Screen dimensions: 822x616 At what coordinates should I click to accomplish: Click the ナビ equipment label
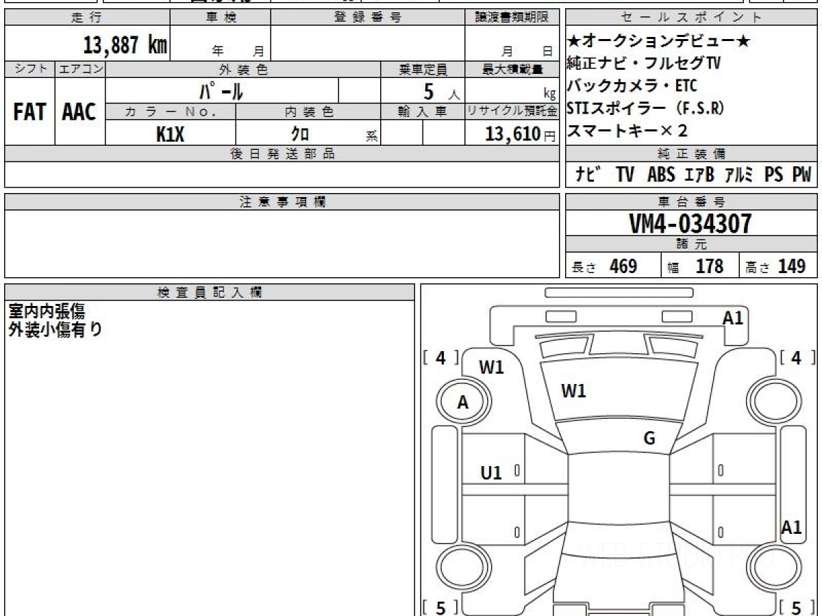(x=588, y=175)
